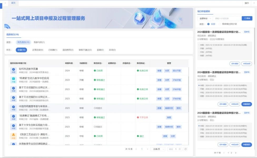Go to next page in notification list

pyautogui.click(x=236, y=153)
